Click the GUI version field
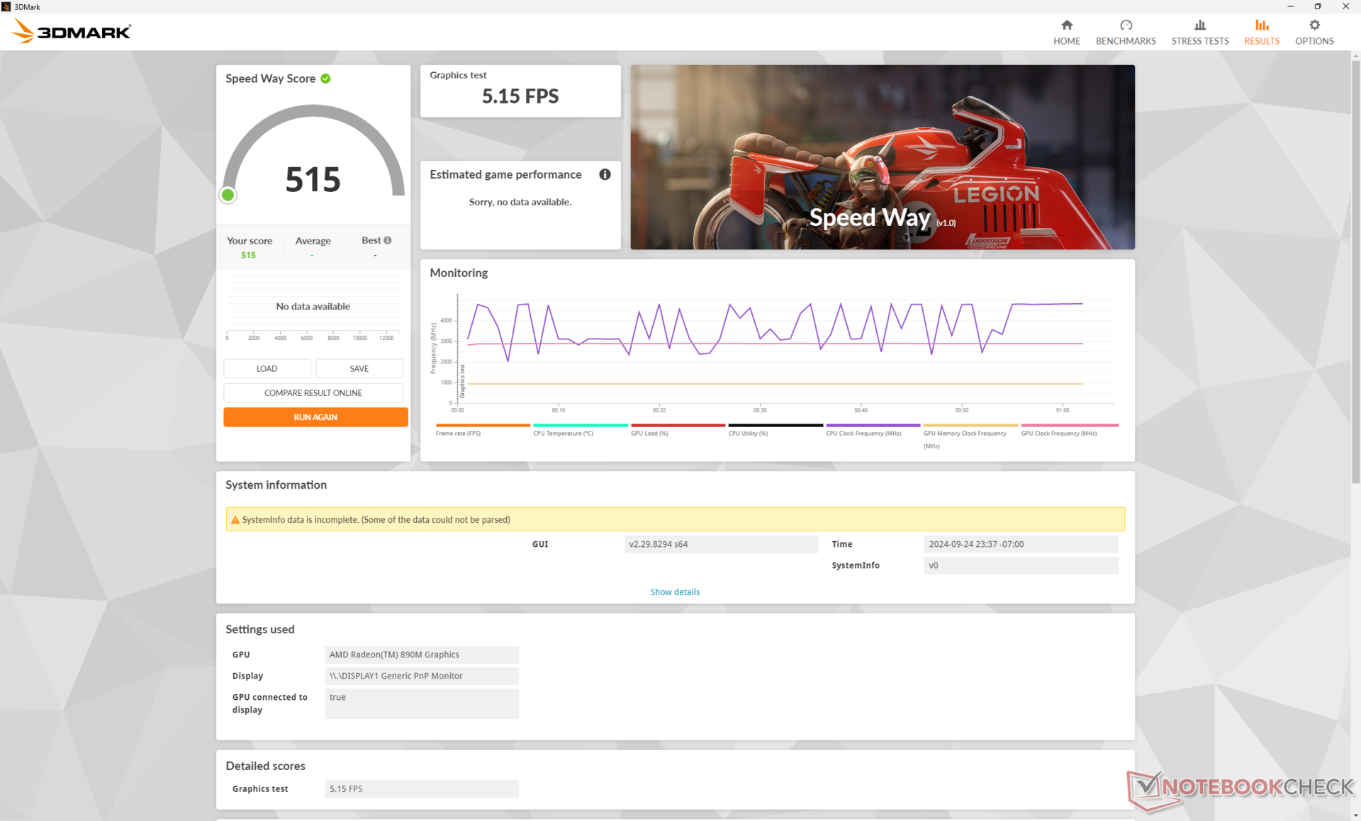 tap(721, 544)
